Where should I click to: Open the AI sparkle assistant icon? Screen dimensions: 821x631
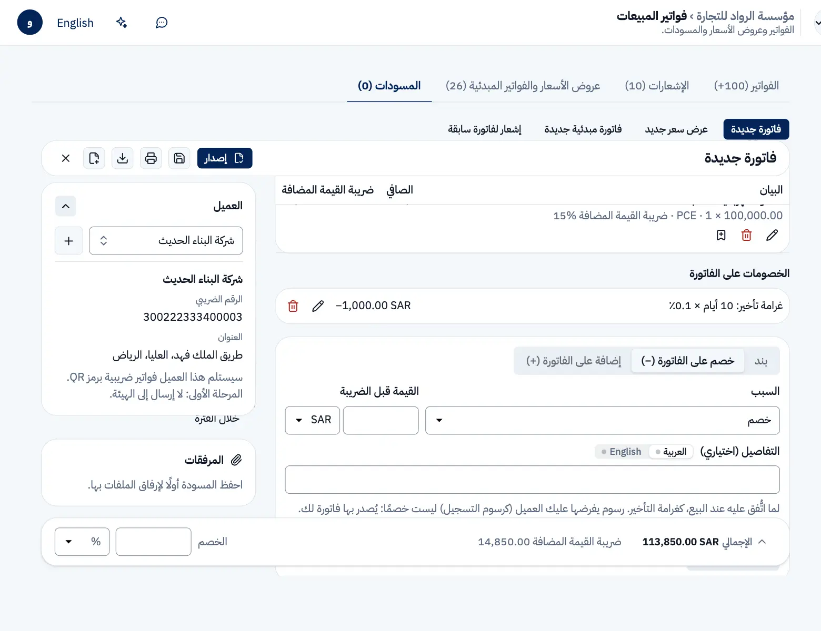pyautogui.click(x=122, y=23)
